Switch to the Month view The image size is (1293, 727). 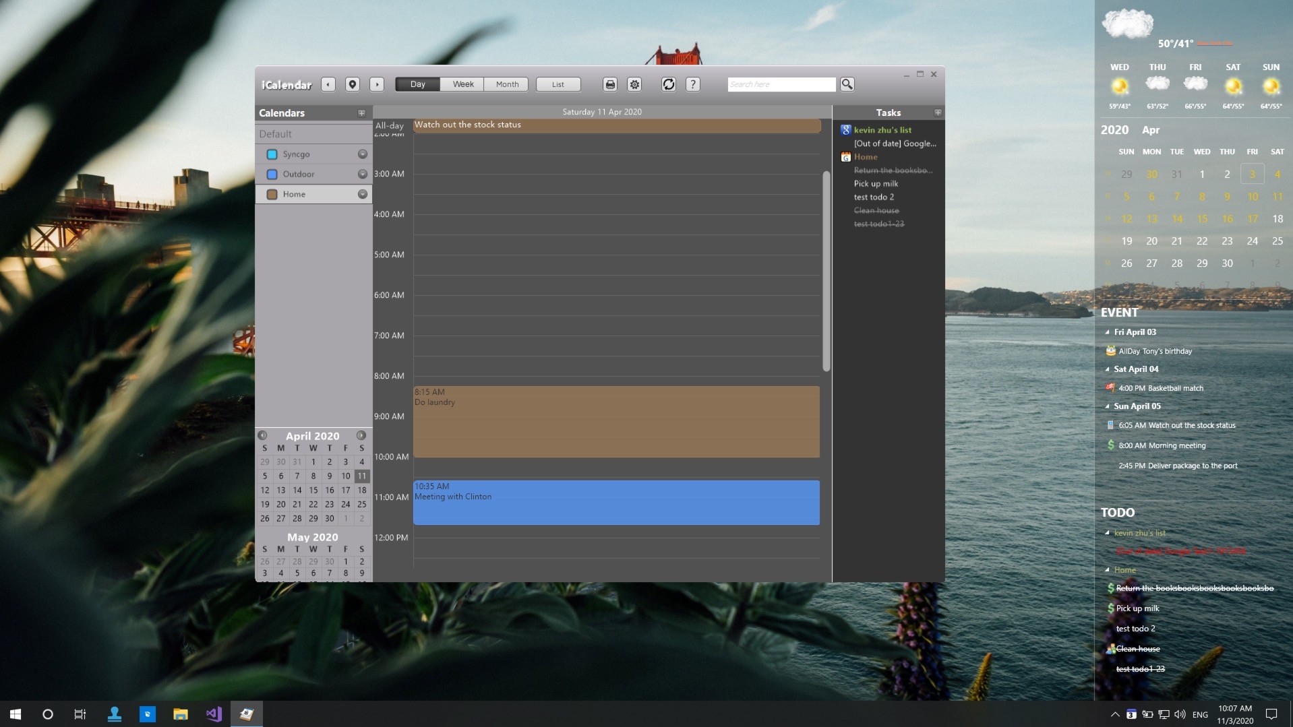(506, 84)
